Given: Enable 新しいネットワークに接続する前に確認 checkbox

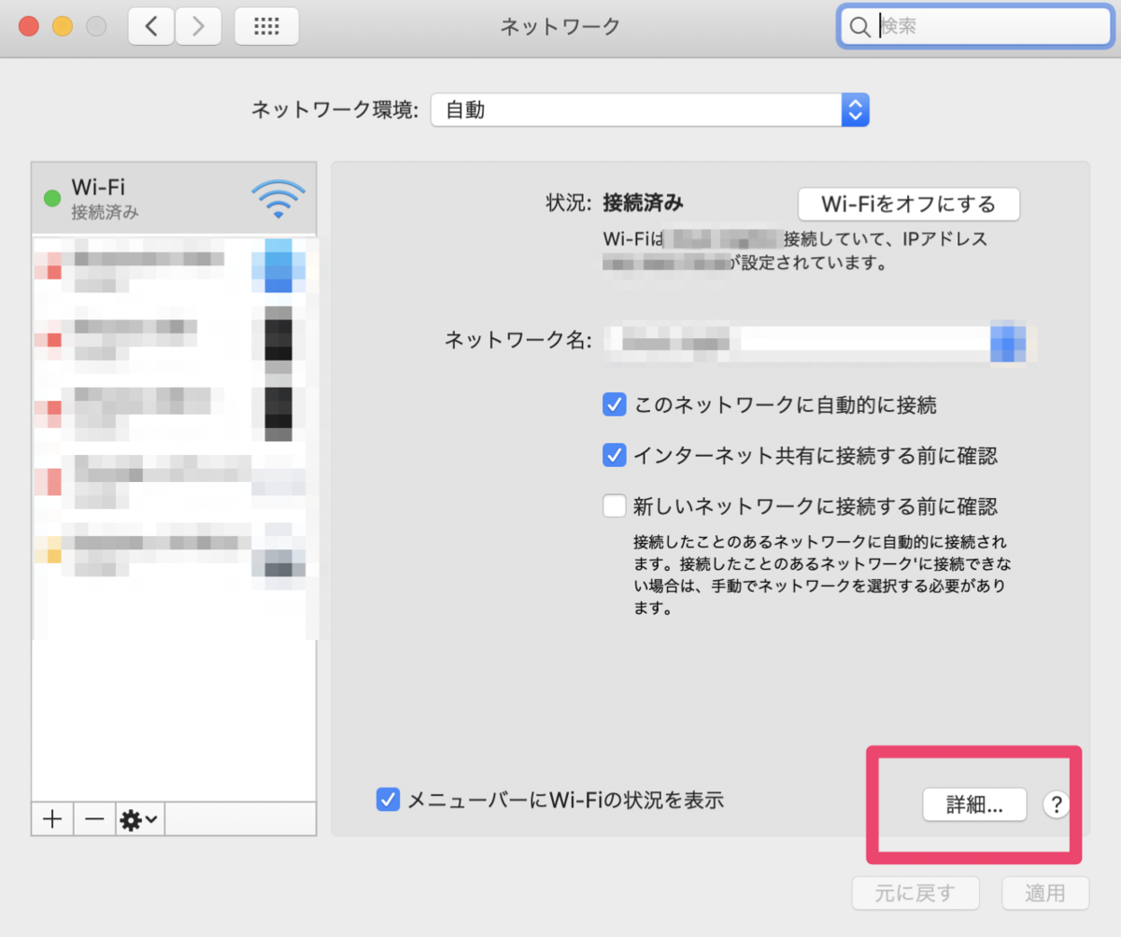Looking at the screenshot, I should 614,506.
